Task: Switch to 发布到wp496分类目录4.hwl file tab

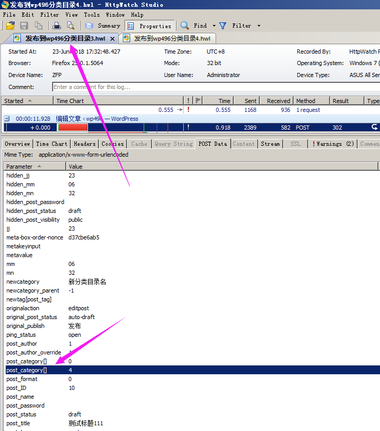Action: 168,38
